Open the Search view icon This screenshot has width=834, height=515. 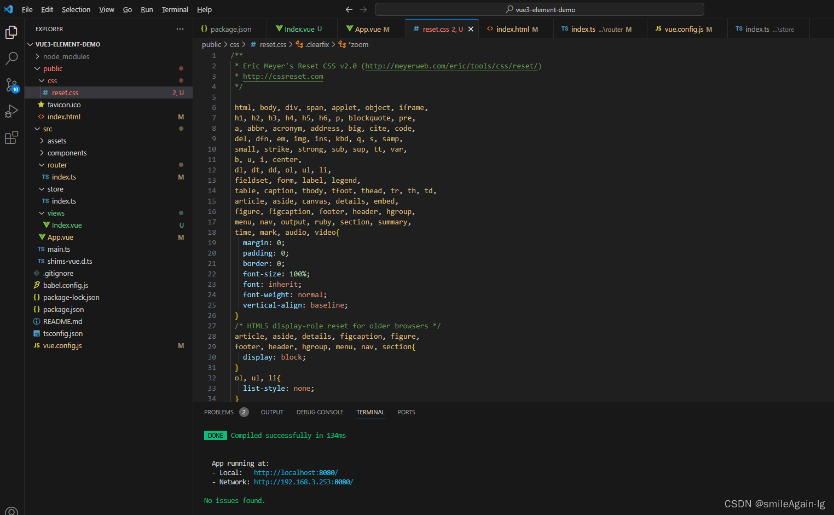coord(11,58)
